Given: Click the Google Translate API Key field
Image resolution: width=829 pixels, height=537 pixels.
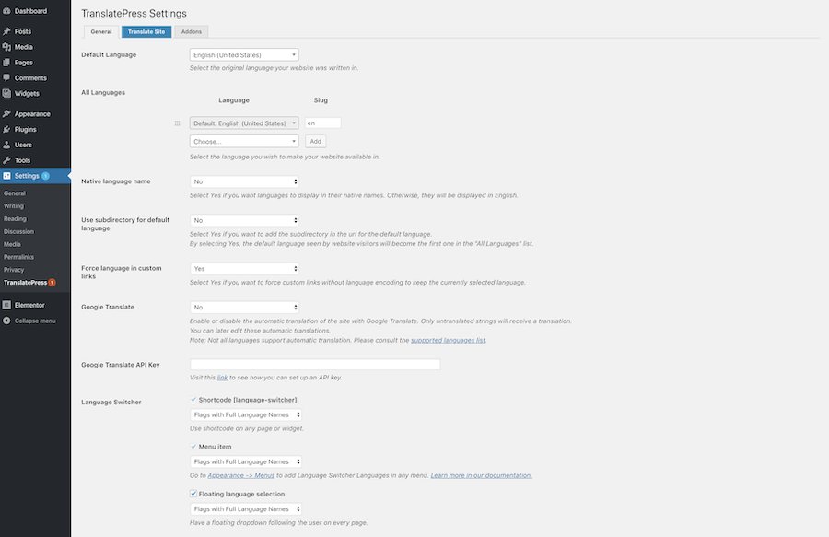Looking at the screenshot, I should tap(315, 364).
